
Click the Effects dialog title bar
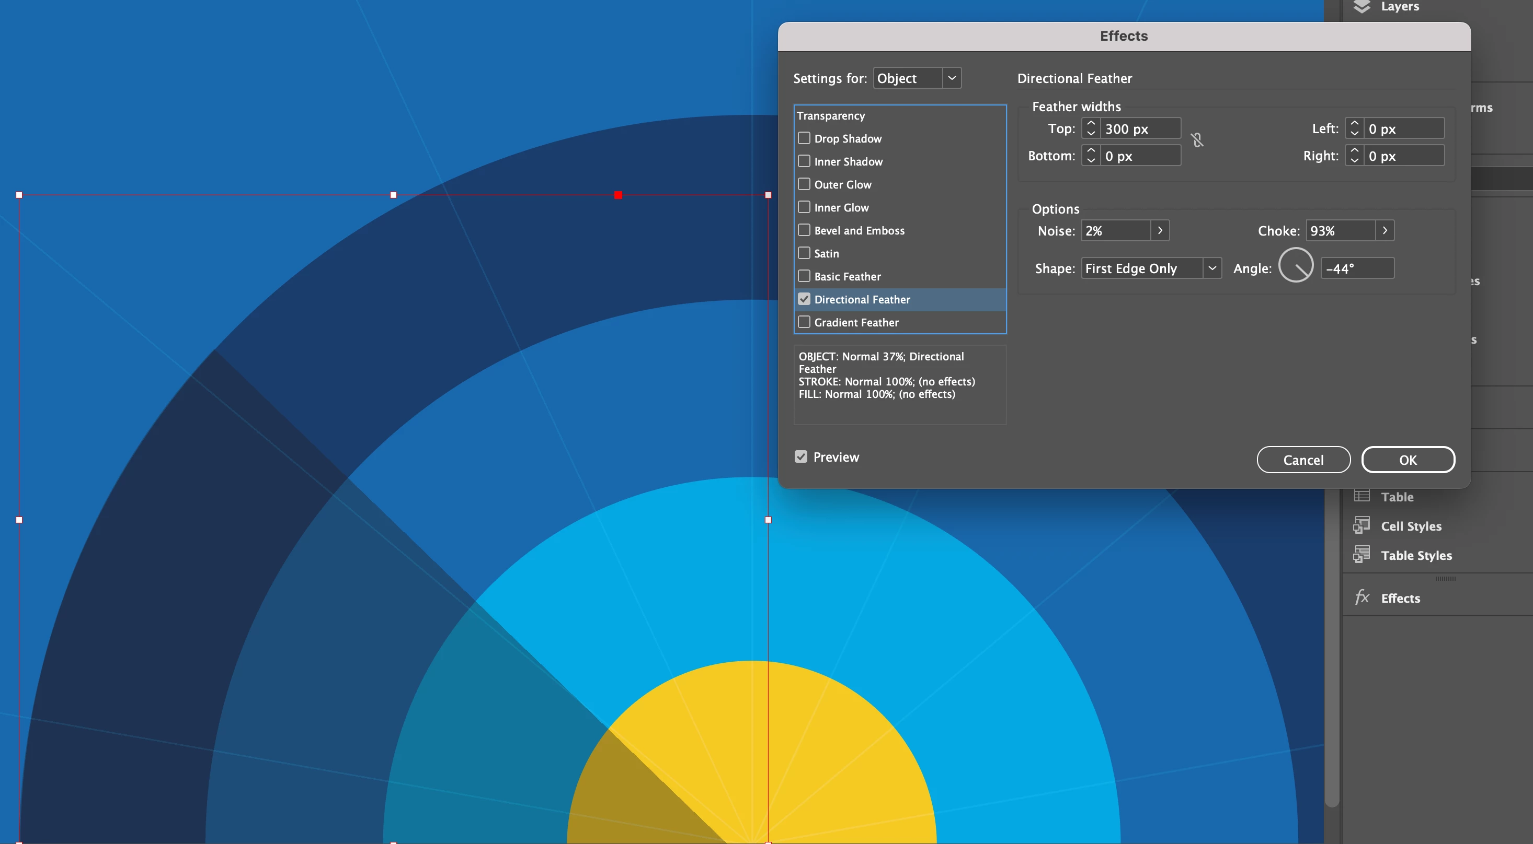[x=1124, y=36]
